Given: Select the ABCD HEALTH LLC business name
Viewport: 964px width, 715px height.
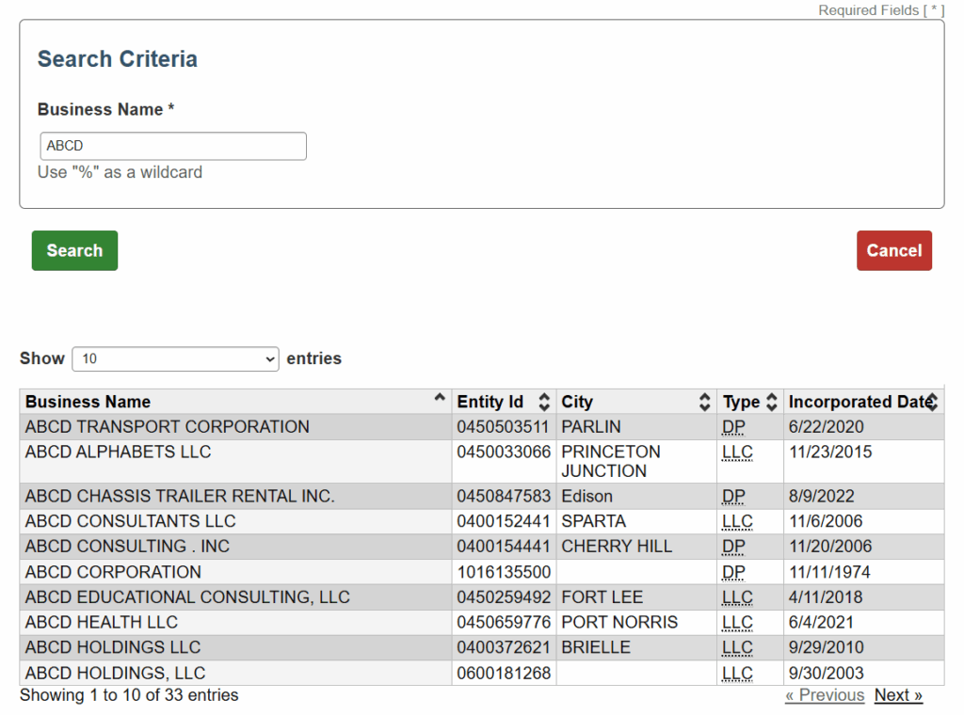Looking at the screenshot, I should click(x=102, y=623).
